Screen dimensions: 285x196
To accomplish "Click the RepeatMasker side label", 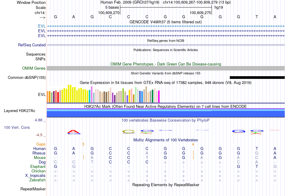I will [33, 189].
